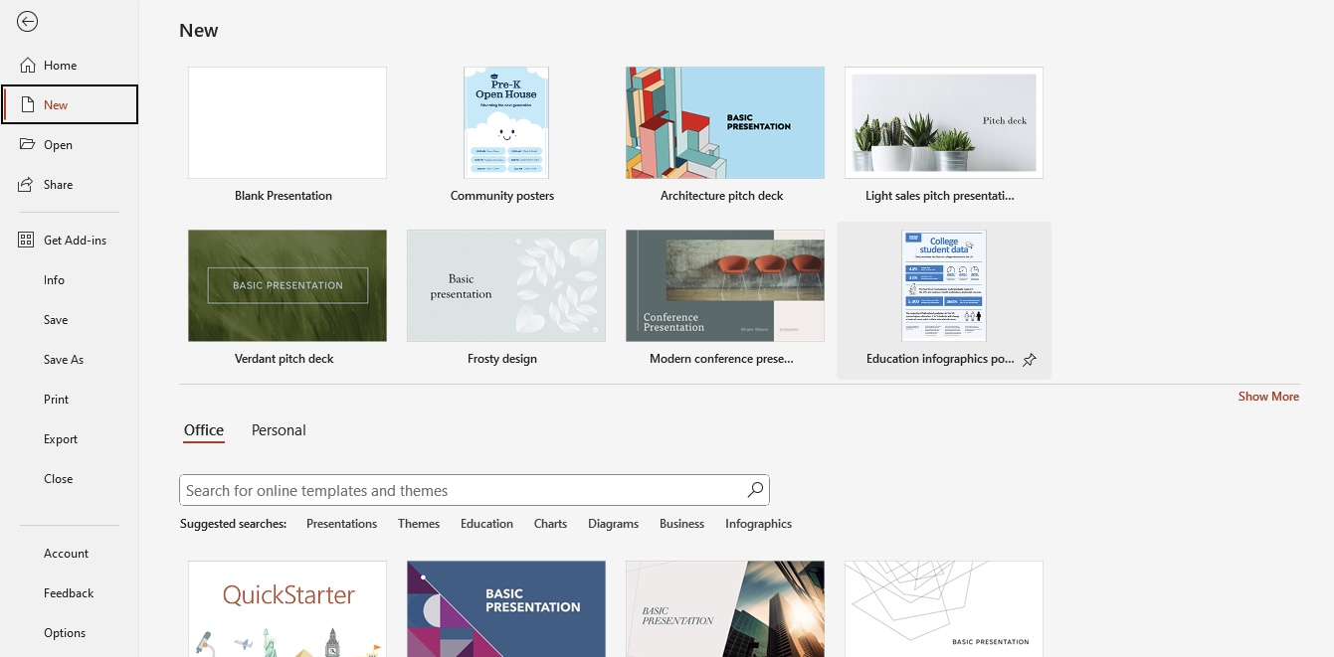This screenshot has height=657, width=1334.
Task: Click the Themes suggested search
Action: (x=419, y=524)
